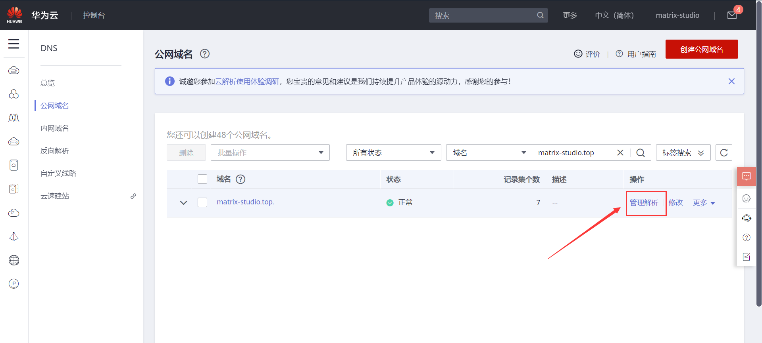Screen dimensions: 762x343
Task: Click the 创建公网域名 button
Action: pos(702,49)
